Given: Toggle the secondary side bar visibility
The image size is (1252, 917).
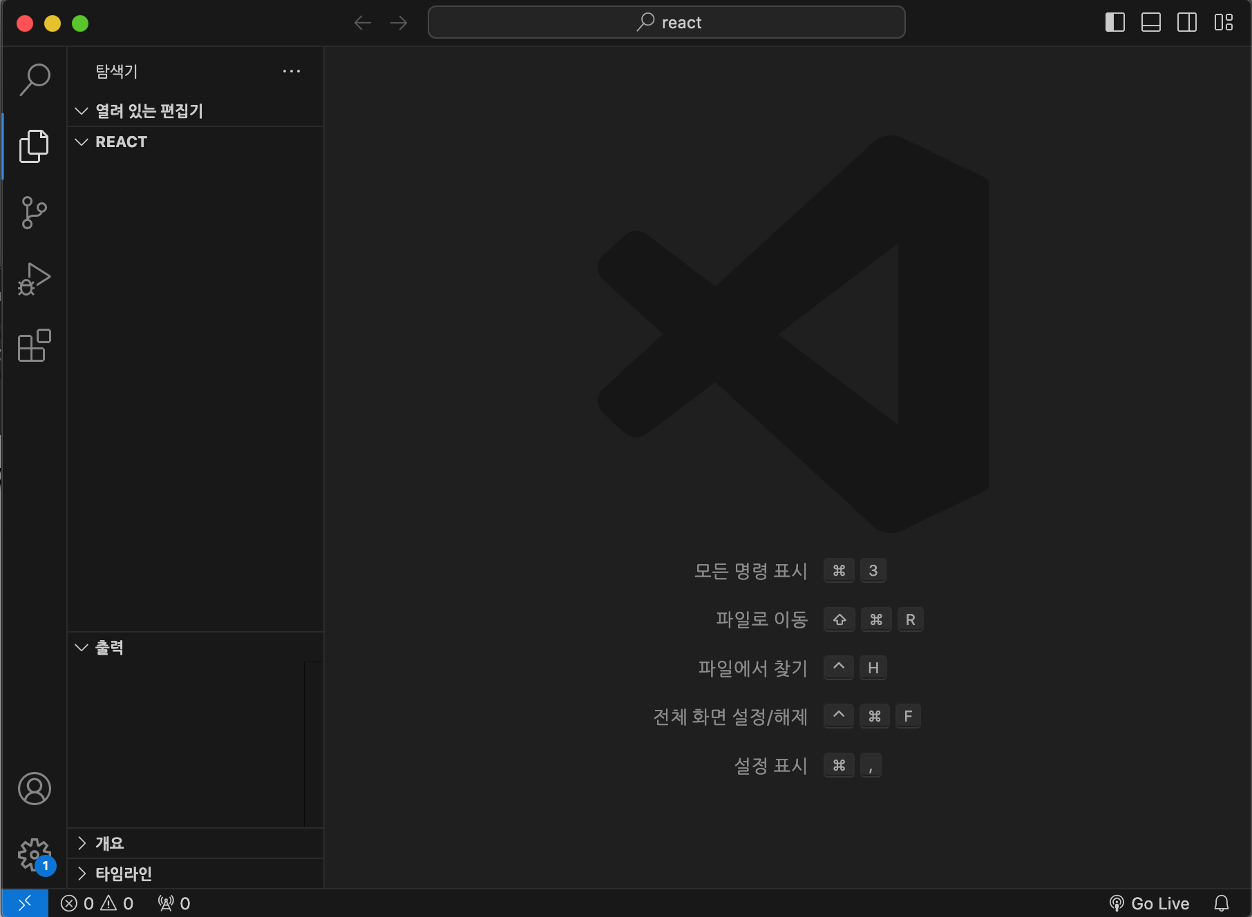Looking at the screenshot, I should (1187, 23).
